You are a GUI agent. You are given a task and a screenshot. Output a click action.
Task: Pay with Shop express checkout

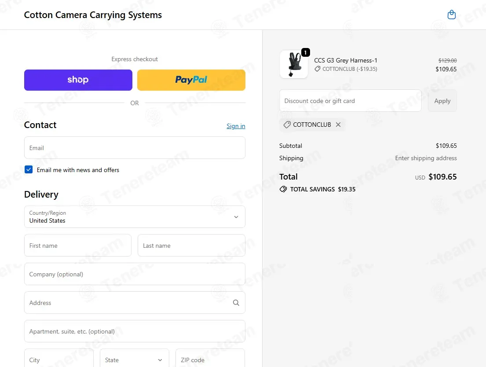pyautogui.click(x=78, y=80)
